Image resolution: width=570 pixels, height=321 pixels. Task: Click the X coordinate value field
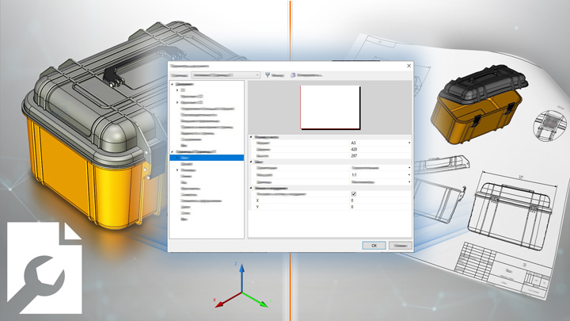pos(378,201)
